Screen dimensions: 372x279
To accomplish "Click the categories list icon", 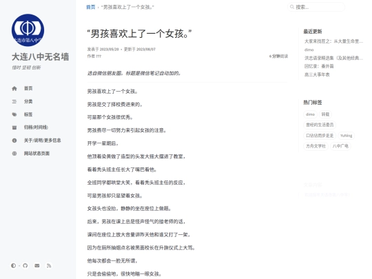I will (x=14, y=101).
